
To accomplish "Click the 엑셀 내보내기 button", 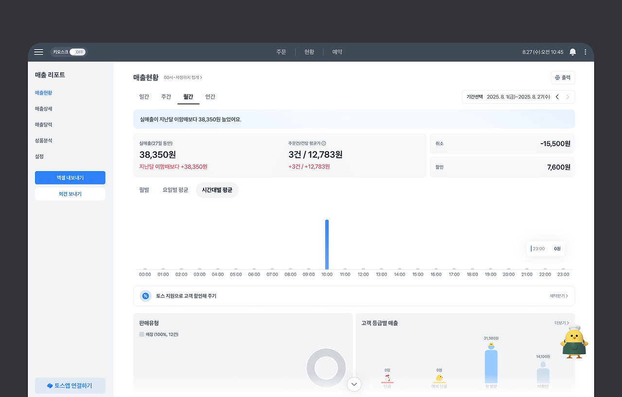I will pos(70,178).
